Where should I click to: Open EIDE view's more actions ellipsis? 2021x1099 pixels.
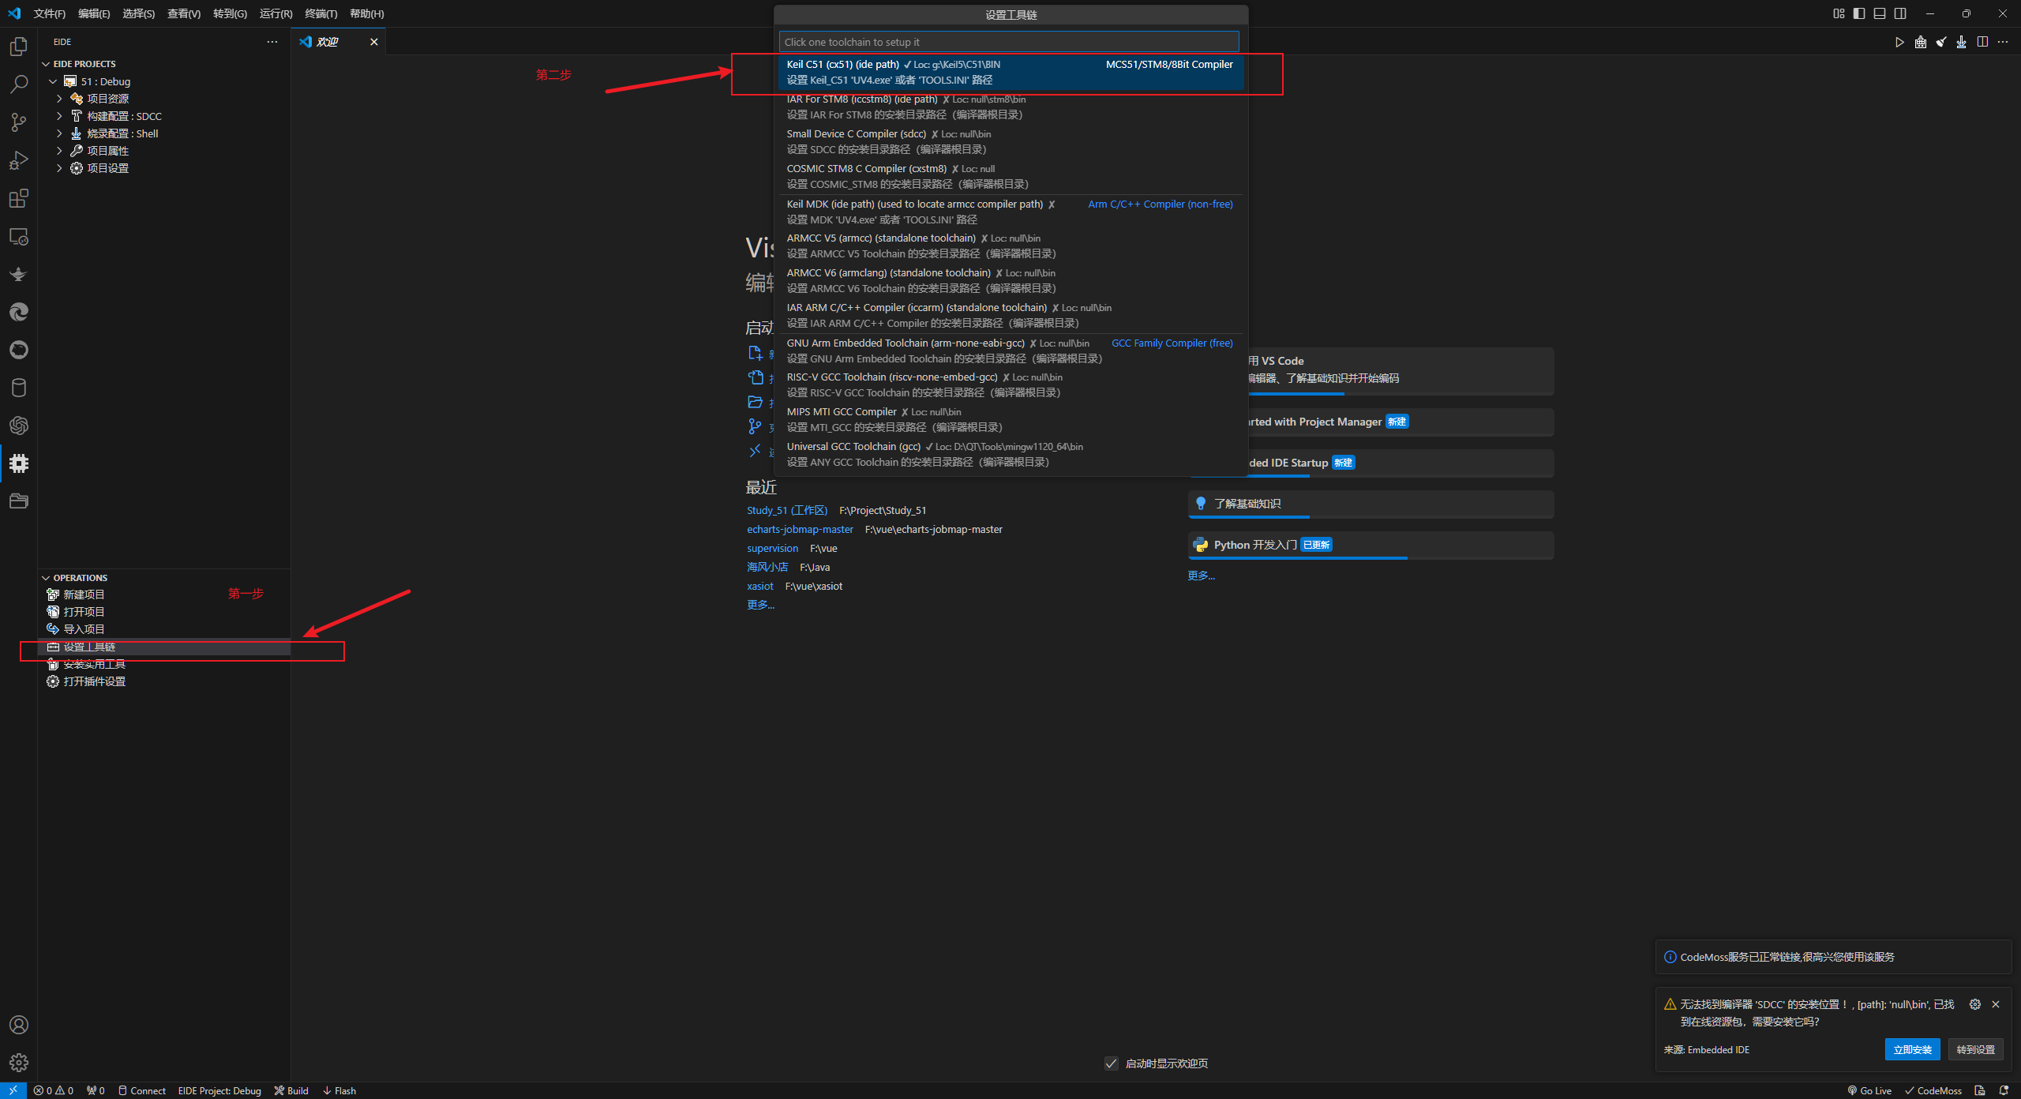coord(272,42)
